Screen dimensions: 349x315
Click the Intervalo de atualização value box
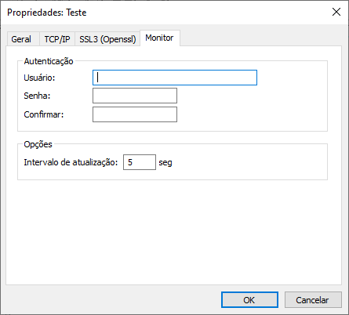point(140,162)
